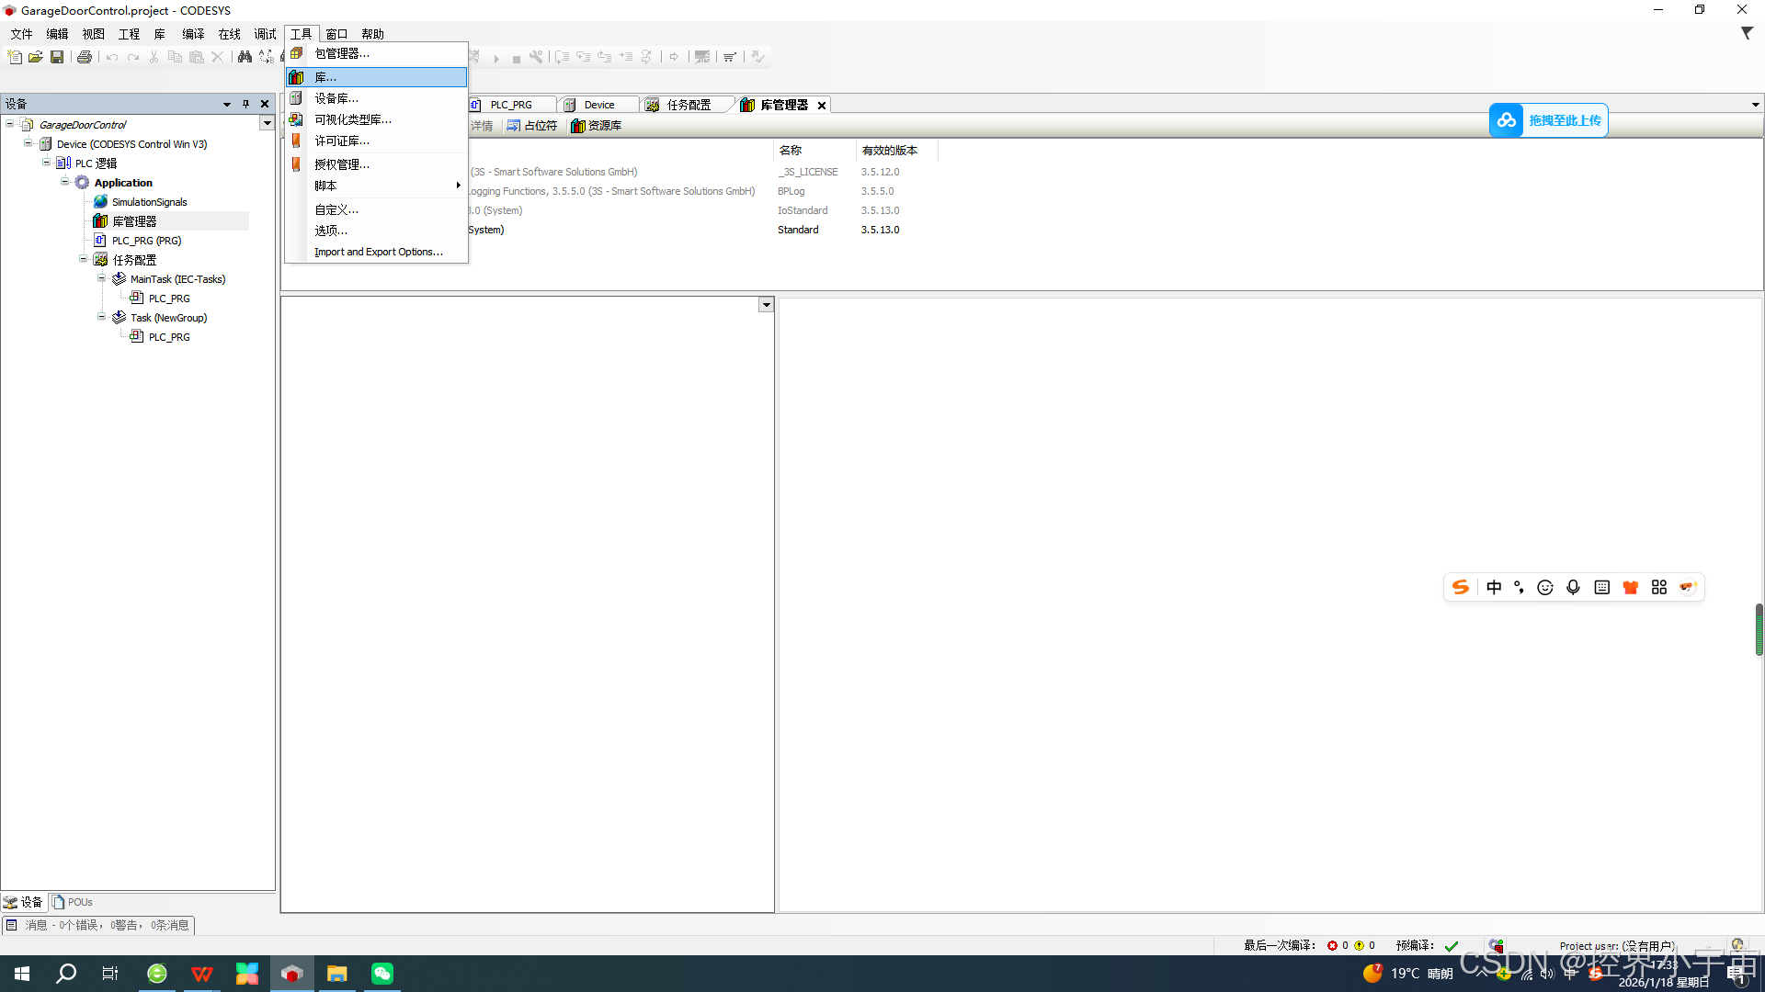Switch to the POUs panel tab
The height and width of the screenshot is (992, 1765).
73,902
